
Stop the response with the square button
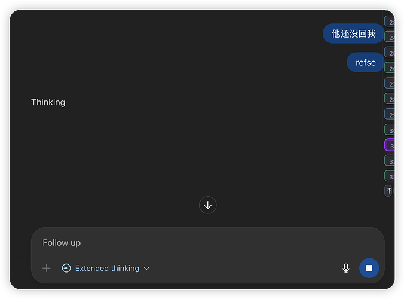click(x=369, y=268)
